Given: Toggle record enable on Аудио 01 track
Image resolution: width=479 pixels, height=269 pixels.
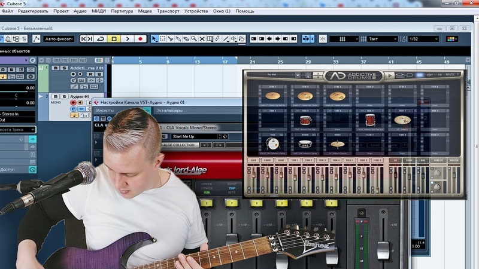Looking at the screenshot, I should pyautogui.click(x=73, y=103).
